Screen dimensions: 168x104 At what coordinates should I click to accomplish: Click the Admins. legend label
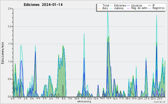point(119,8)
